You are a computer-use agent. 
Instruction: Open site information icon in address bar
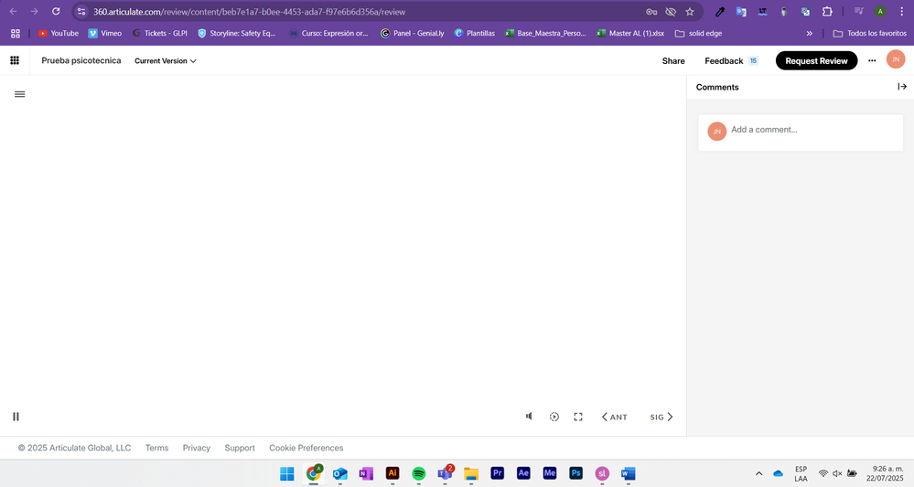[x=81, y=12]
